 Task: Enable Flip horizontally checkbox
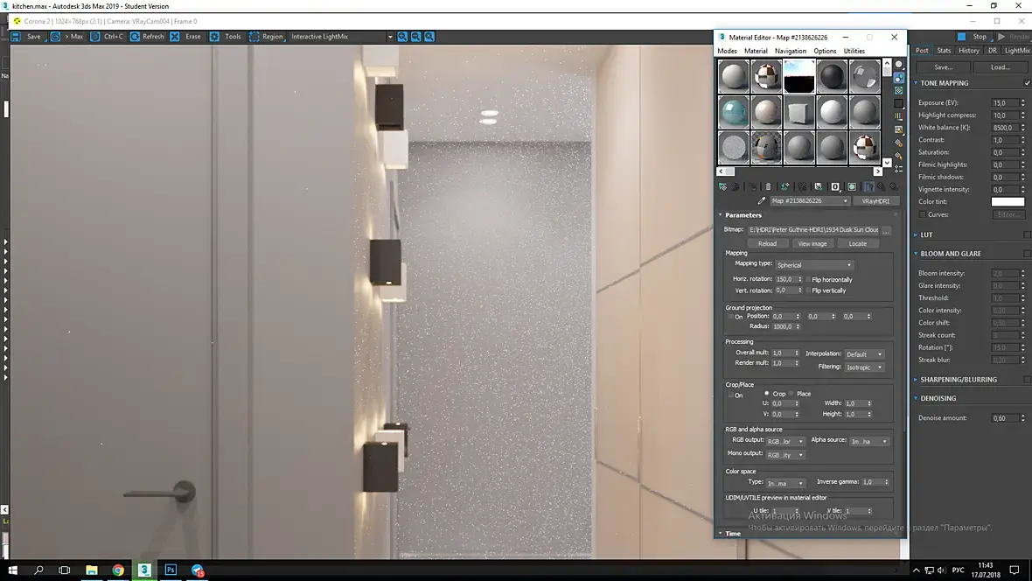809,279
